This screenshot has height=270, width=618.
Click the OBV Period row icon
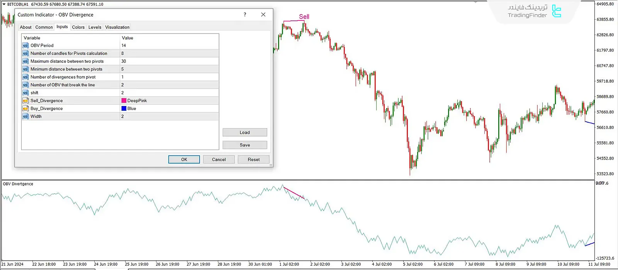pos(25,46)
